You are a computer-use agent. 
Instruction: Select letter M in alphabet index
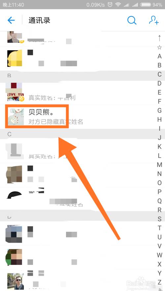point(159,165)
